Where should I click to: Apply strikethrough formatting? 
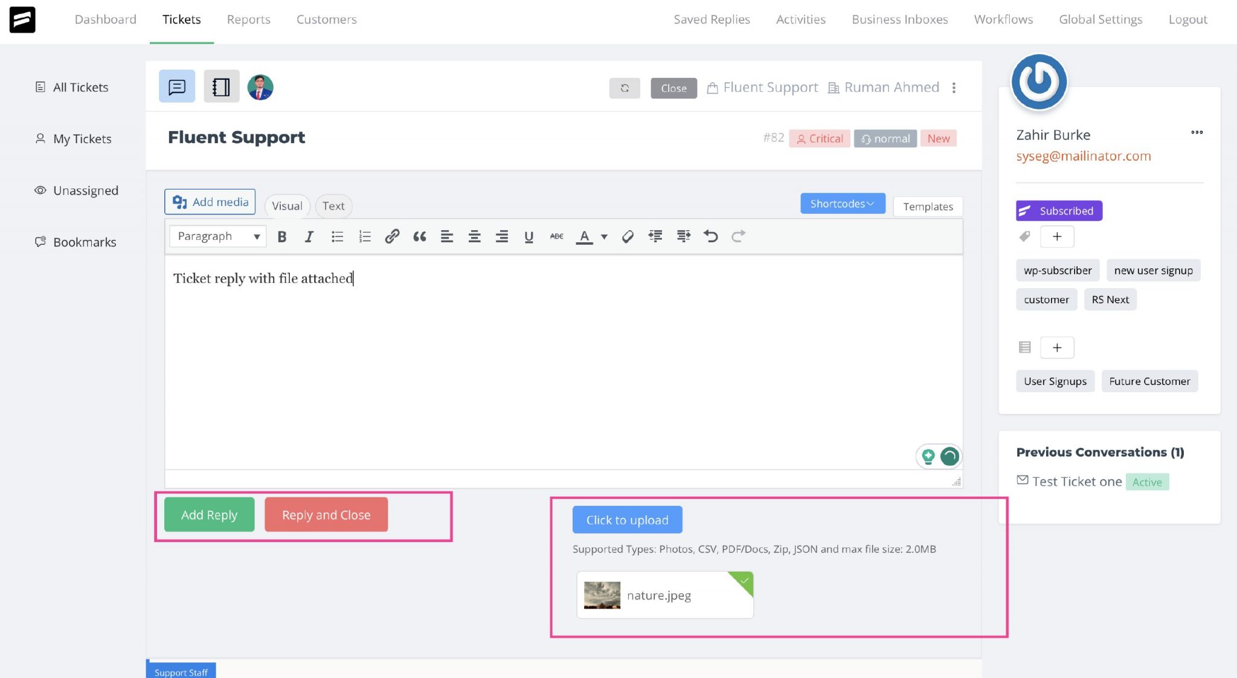click(x=556, y=236)
